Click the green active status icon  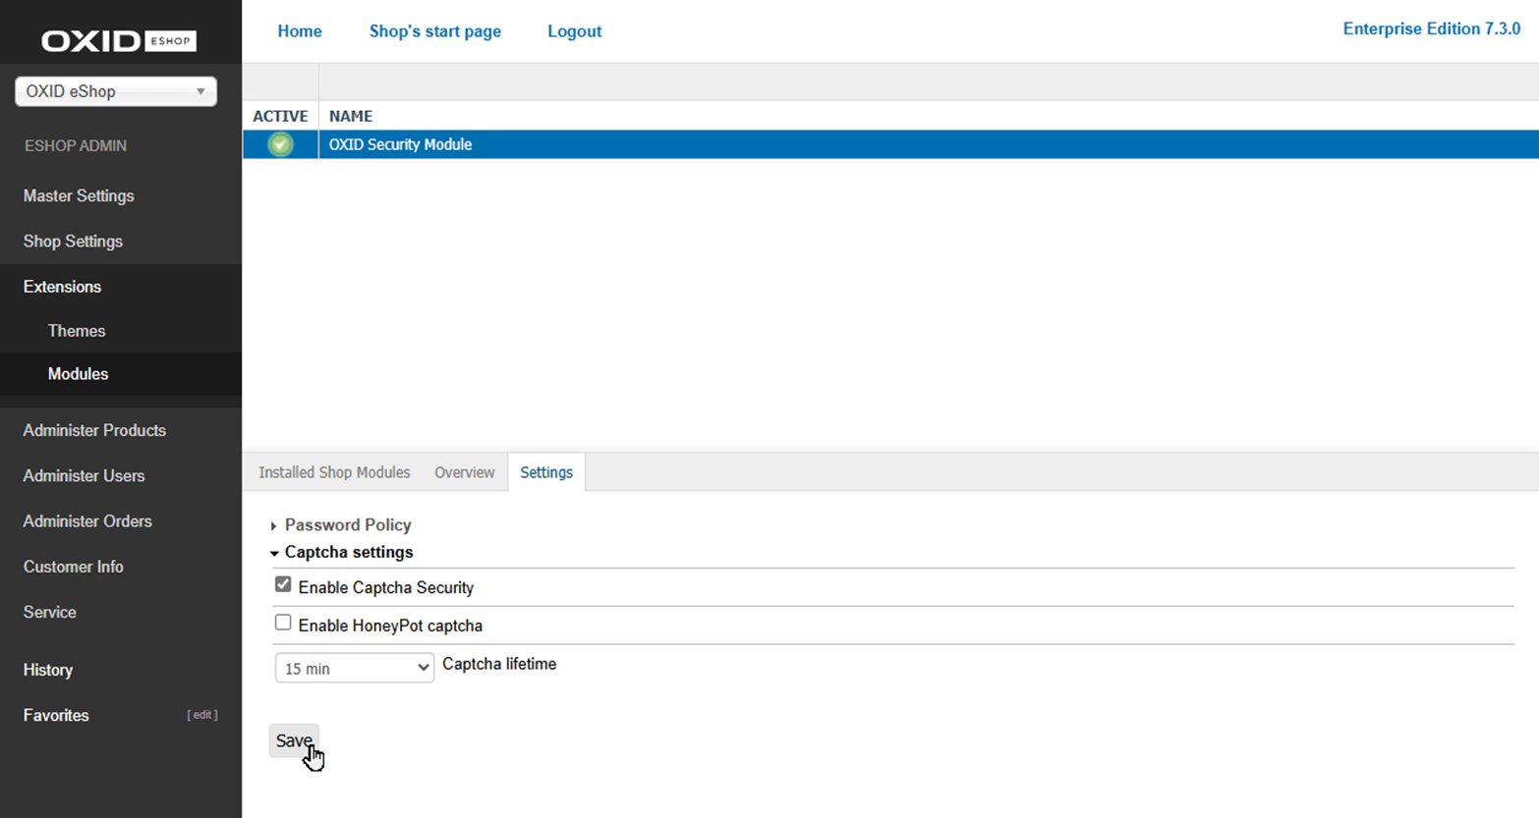pyautogui.click(x=281, y=144)
